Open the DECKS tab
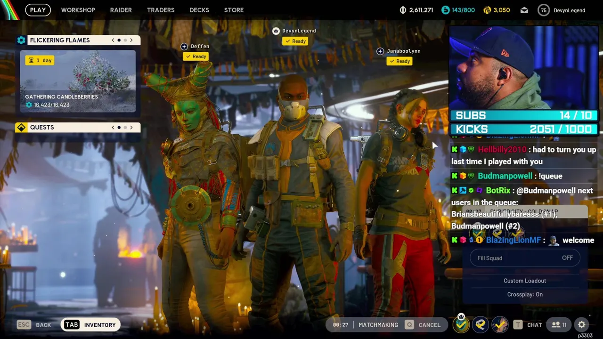The width and height of the screenshot is (603, 339). click(199, 10)
